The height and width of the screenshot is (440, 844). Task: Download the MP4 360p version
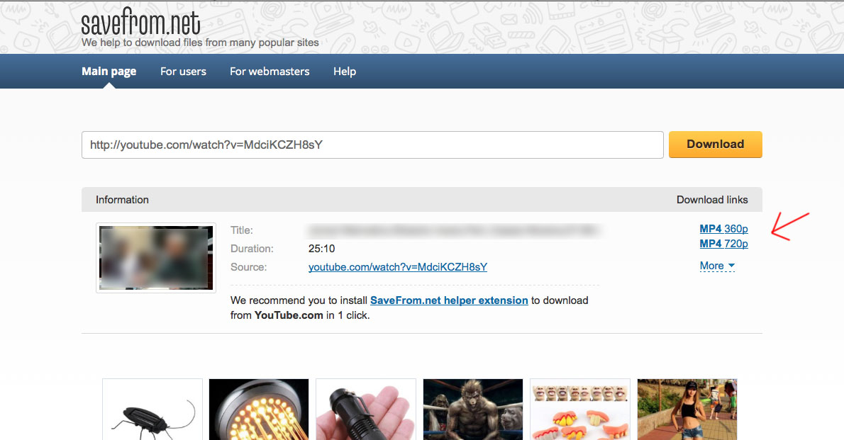[723, 229]
